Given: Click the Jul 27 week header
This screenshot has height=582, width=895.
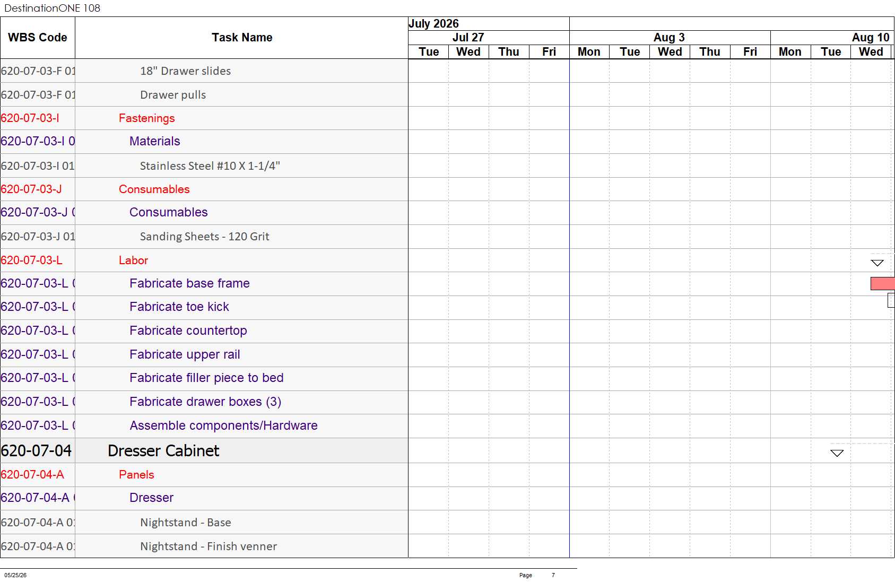Looking at the screenshot, I should point(468,38).
